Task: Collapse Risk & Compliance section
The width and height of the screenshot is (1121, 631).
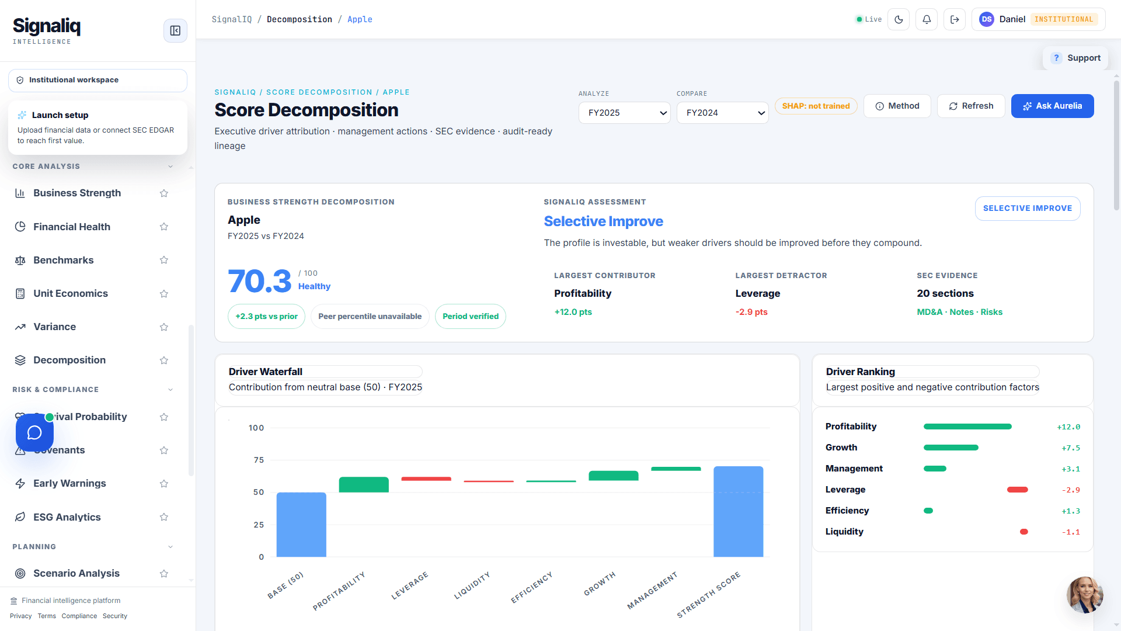Action: pyautogui.click(x=170, y=390)
